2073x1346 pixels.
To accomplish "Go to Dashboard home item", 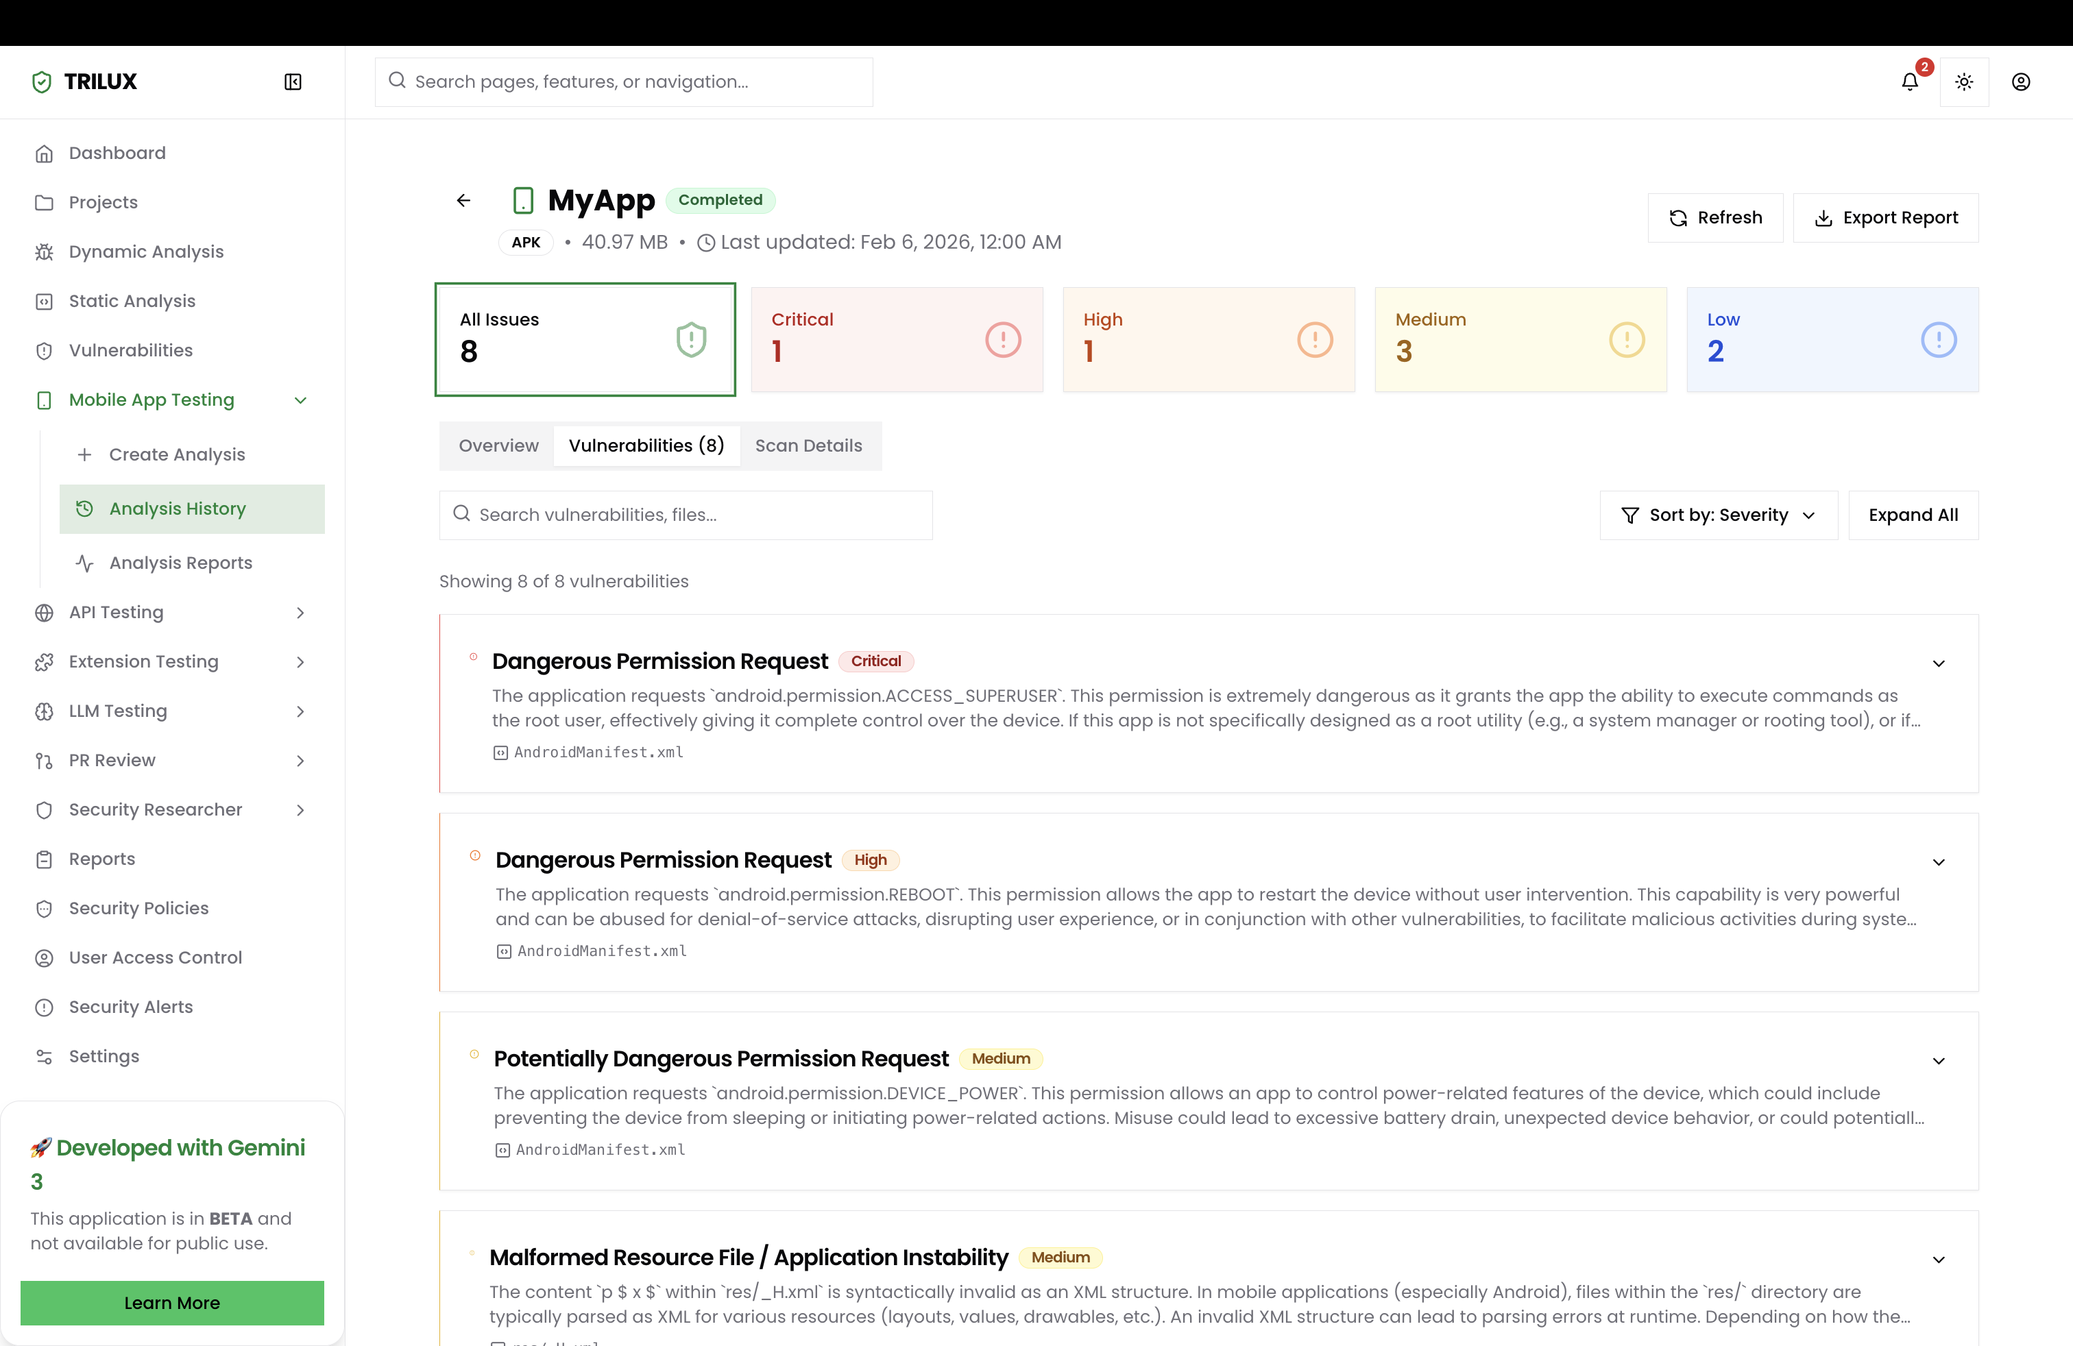I will pyautogui.click(x=117, y=154).
